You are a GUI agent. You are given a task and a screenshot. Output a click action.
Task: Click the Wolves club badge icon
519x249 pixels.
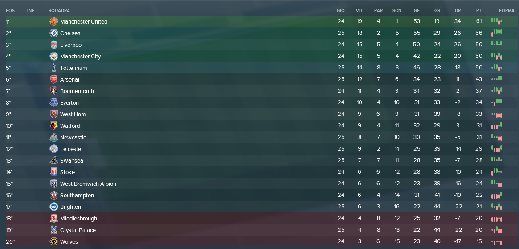pos(53,242)
